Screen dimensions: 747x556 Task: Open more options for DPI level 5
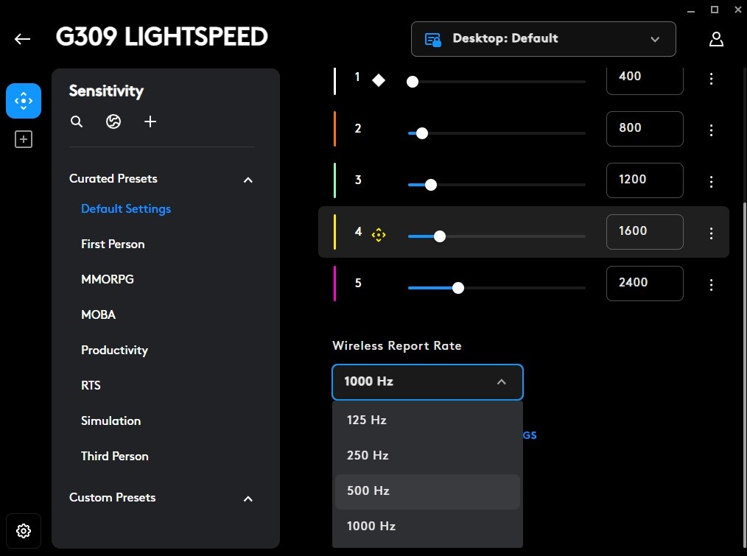[711, 284]
